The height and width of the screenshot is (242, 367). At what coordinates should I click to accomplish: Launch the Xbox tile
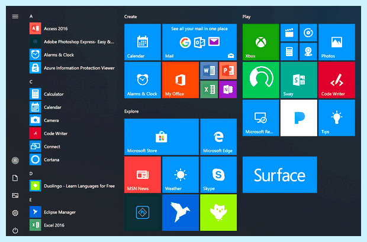point(261,42)
